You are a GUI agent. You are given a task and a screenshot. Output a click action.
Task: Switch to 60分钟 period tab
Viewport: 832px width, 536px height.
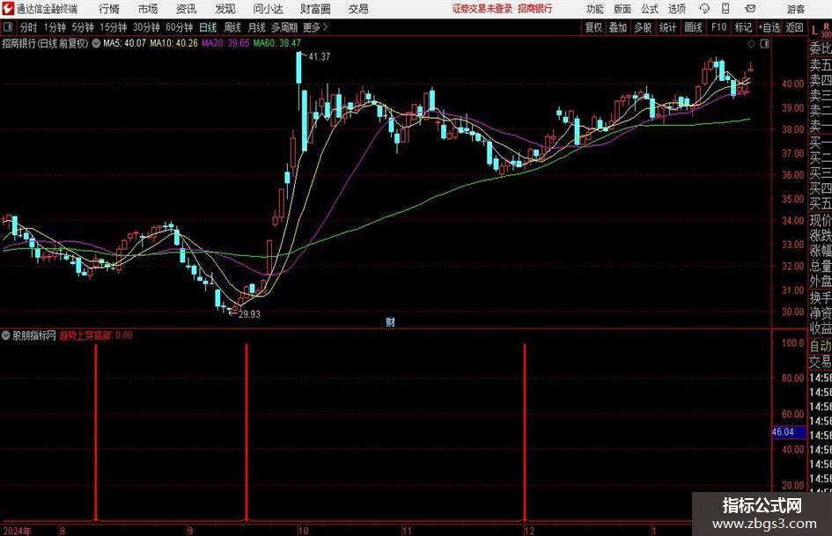(179, 27)
